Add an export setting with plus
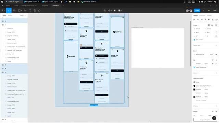 point(216,112)
